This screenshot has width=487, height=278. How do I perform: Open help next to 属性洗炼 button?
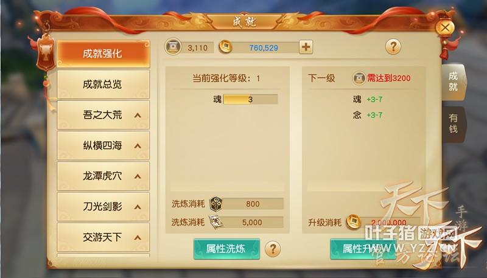point(273,249)
